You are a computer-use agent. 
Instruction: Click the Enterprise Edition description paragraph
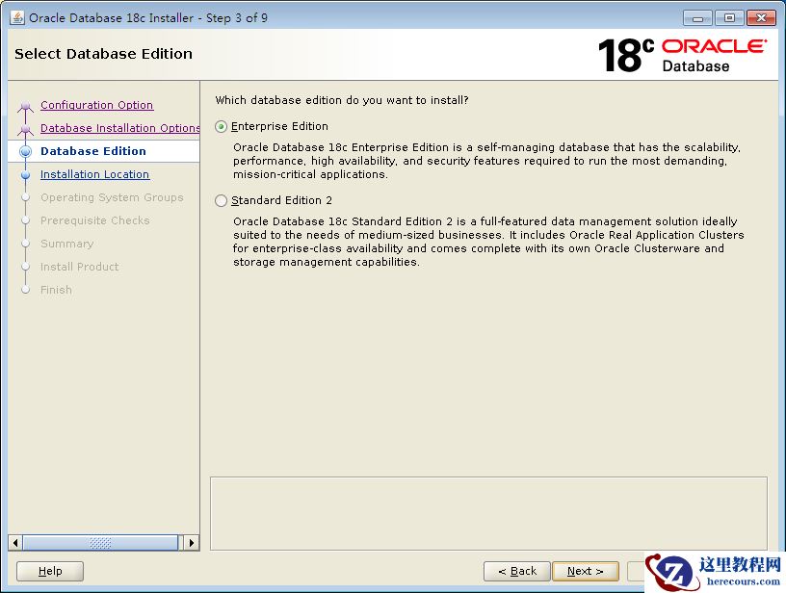click(x=486, y=161)
